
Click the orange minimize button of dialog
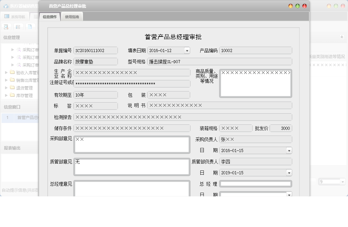[x=291, y=6]
